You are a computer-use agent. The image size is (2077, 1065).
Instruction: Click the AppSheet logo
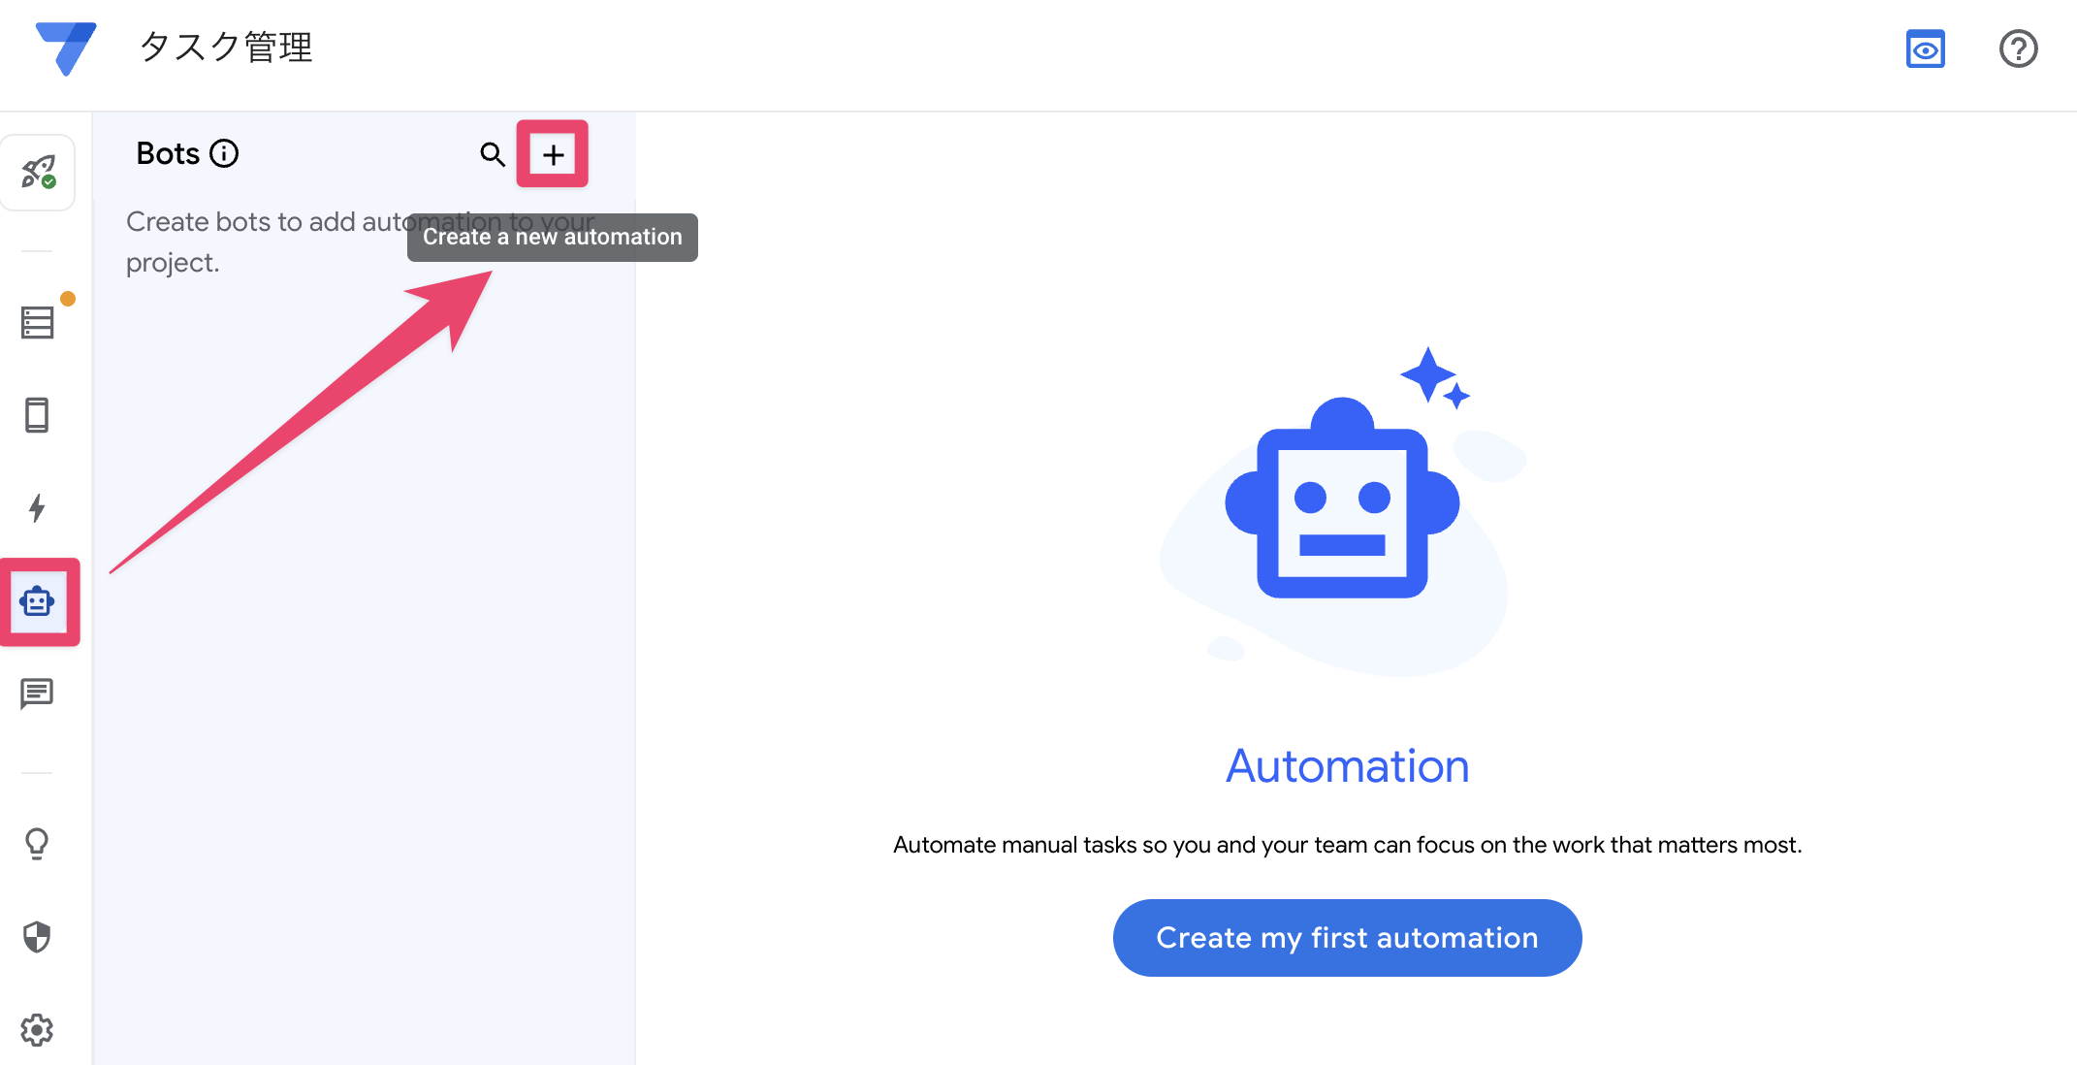(66, 48)
